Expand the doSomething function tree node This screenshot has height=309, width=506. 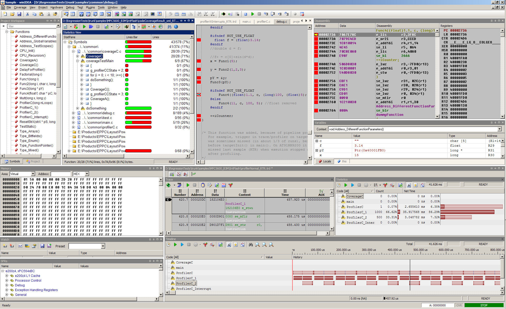tap(77, 108)
